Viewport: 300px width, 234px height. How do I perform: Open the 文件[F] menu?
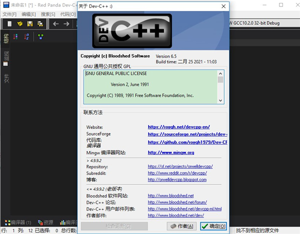(9, 14)
